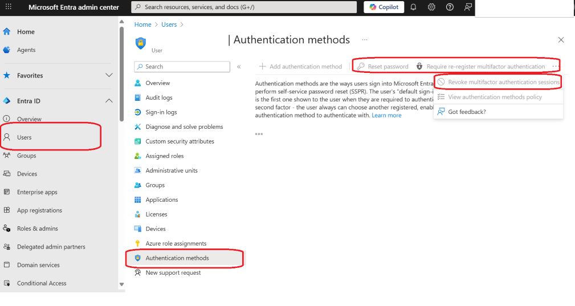
Task: Click the Assigned roles icon
Action: [x=138, y=156]
